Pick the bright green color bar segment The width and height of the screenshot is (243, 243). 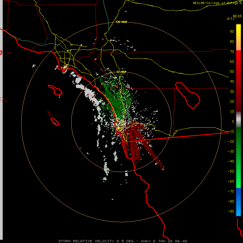pyautogui.click(x=238, y=178)
